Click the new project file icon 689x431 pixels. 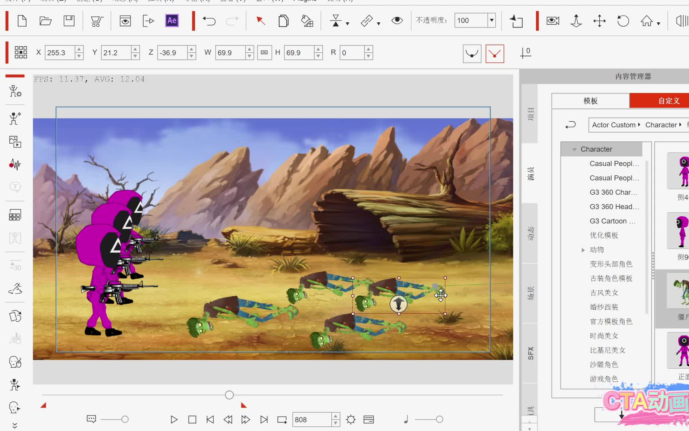click(22, 20)
